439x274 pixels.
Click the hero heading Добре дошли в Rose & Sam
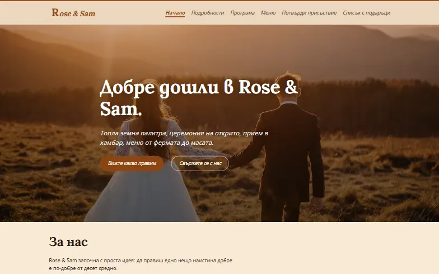click(x=198, y=97)
